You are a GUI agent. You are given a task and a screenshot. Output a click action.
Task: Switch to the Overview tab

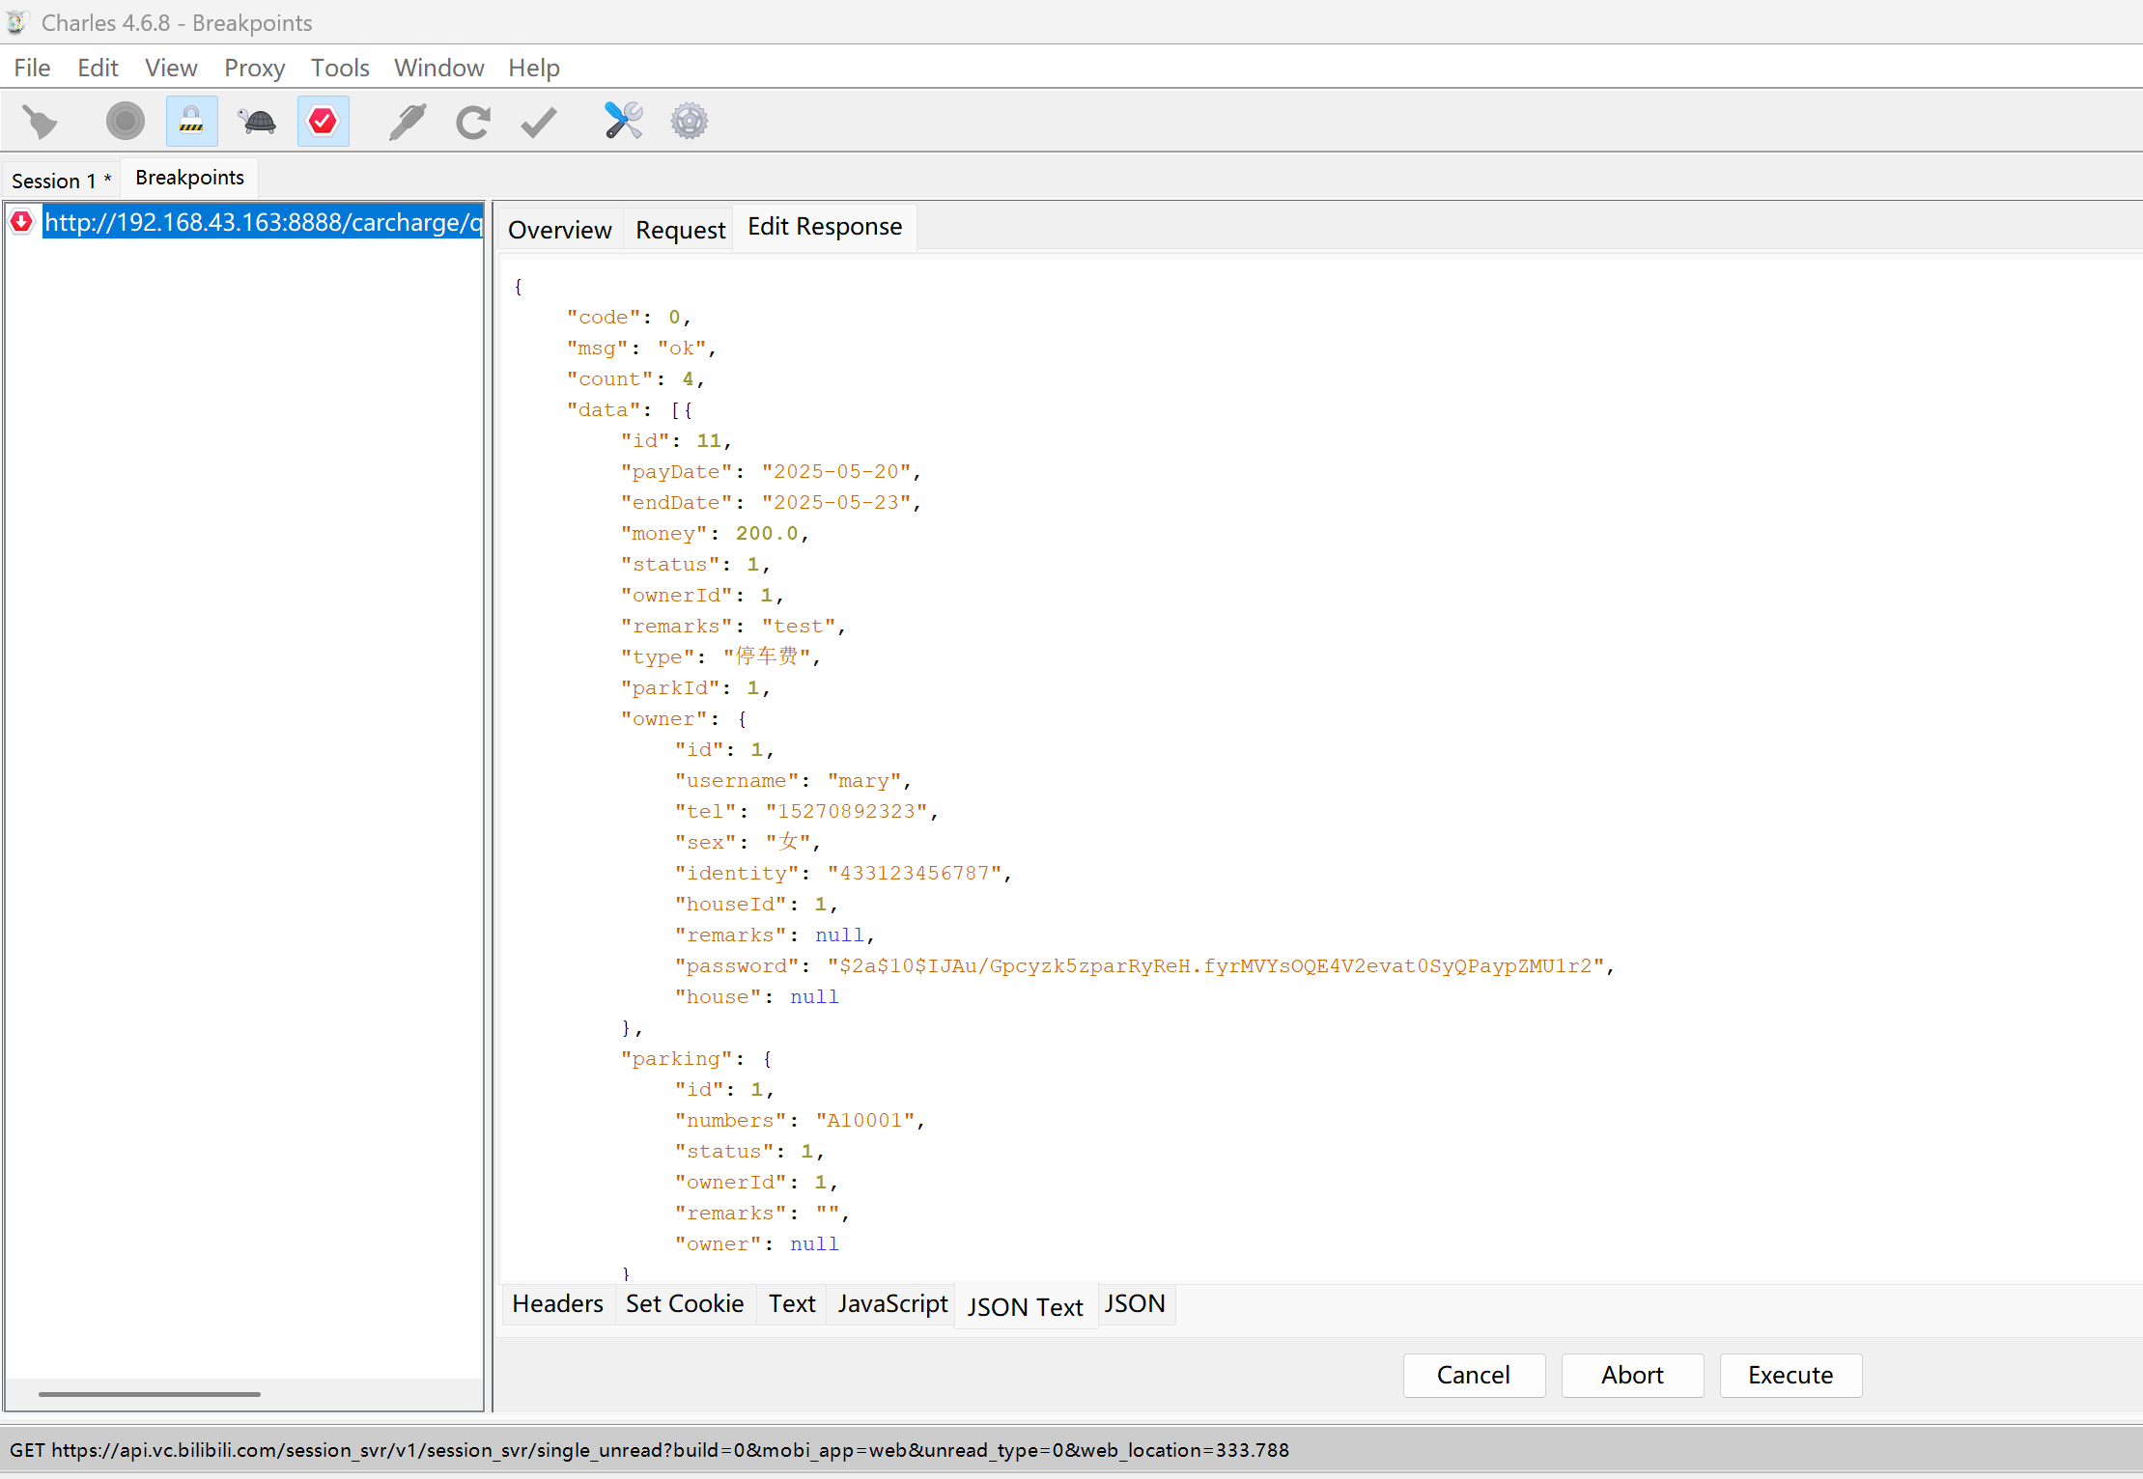pyautogui.click(x=560, y=230)
